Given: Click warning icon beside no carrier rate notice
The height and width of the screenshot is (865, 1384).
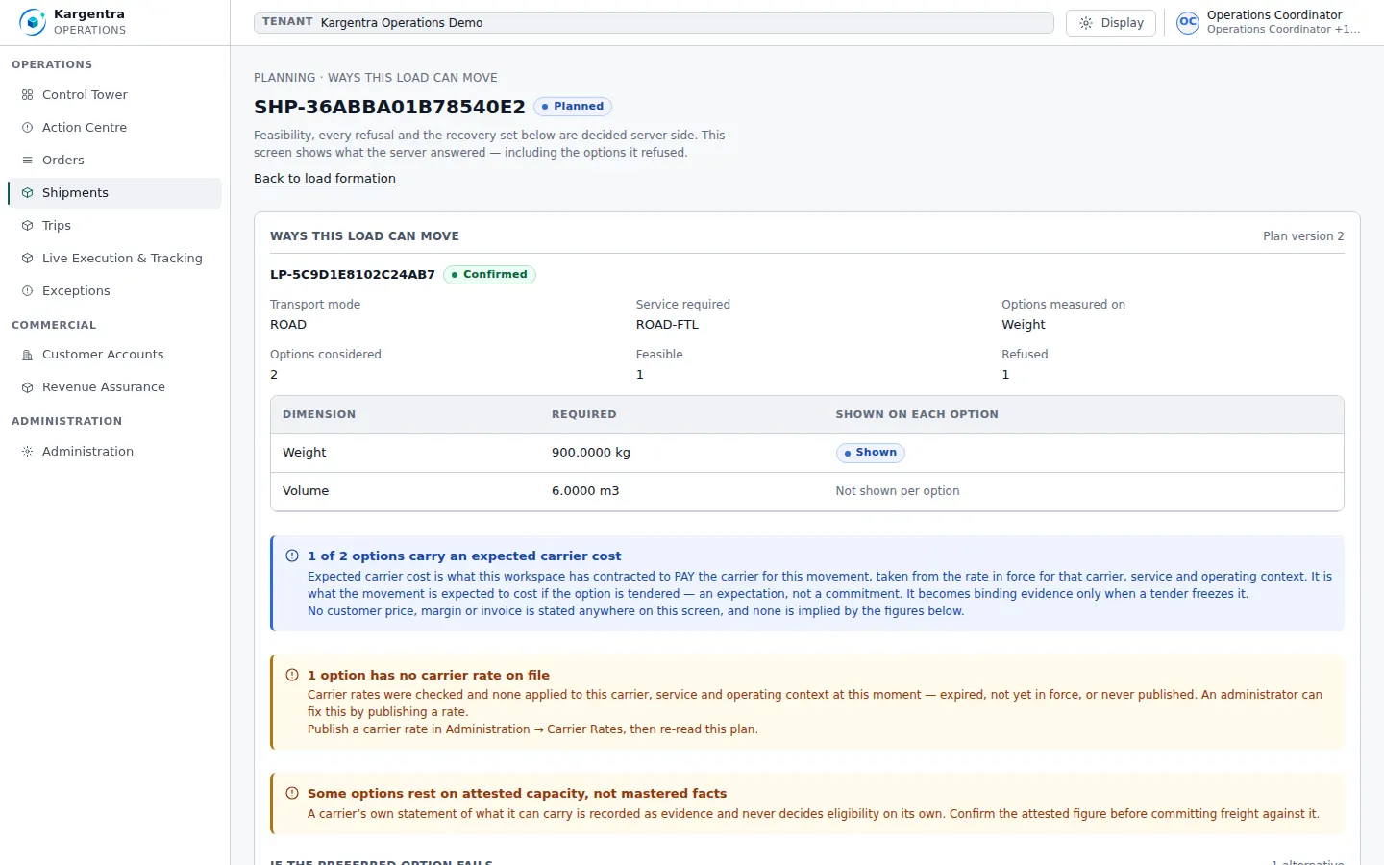Looking at the screenshot, I should 292,675.
